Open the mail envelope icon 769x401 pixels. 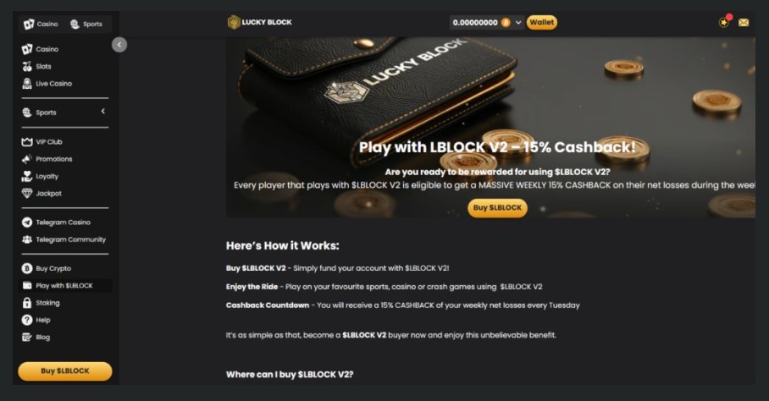(744, 23)
